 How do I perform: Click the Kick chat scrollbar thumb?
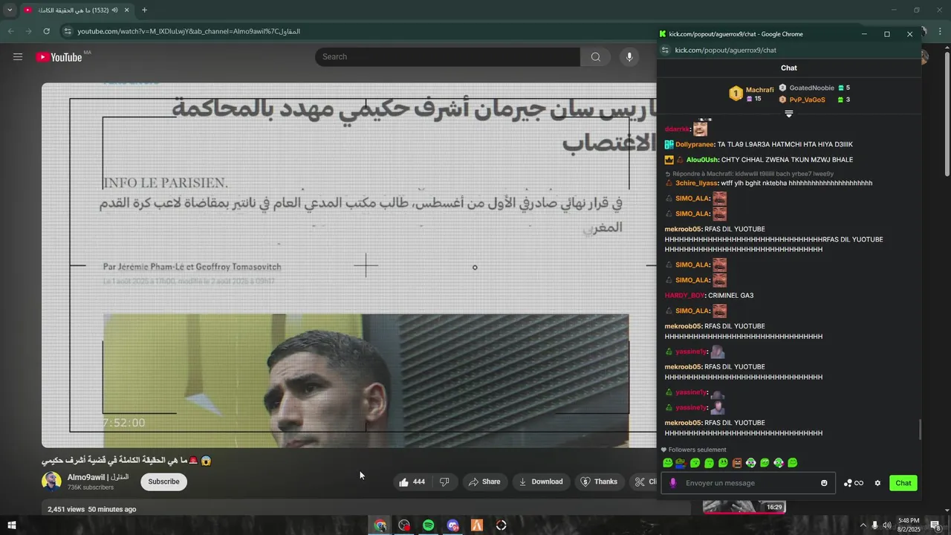coord(920,429)
